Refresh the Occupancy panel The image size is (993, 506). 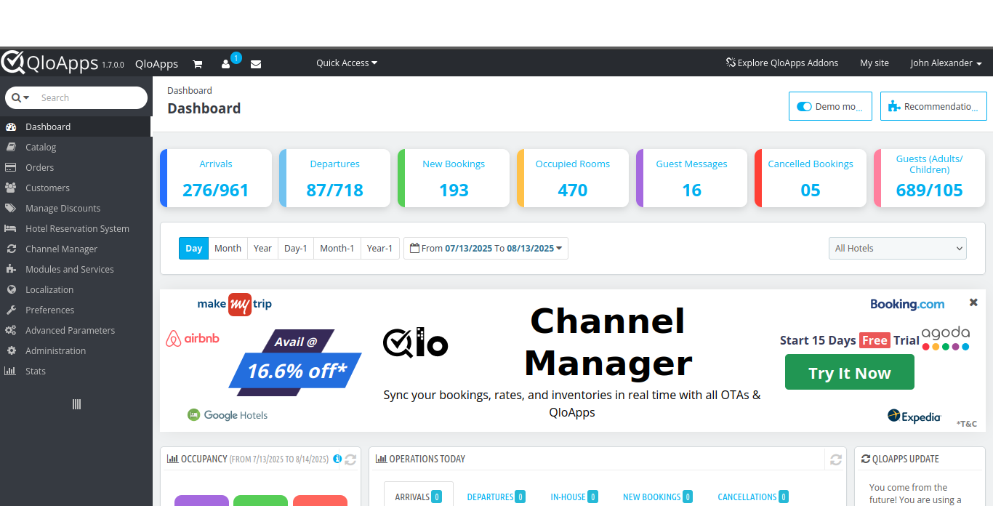click(350, 459)
